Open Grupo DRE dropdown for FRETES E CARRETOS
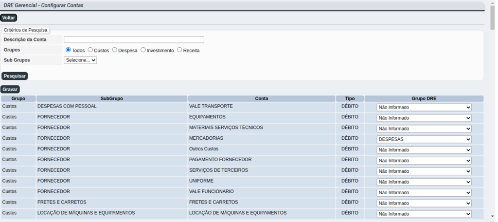This screenshot has width=498, height=222. tap(424, 203)
